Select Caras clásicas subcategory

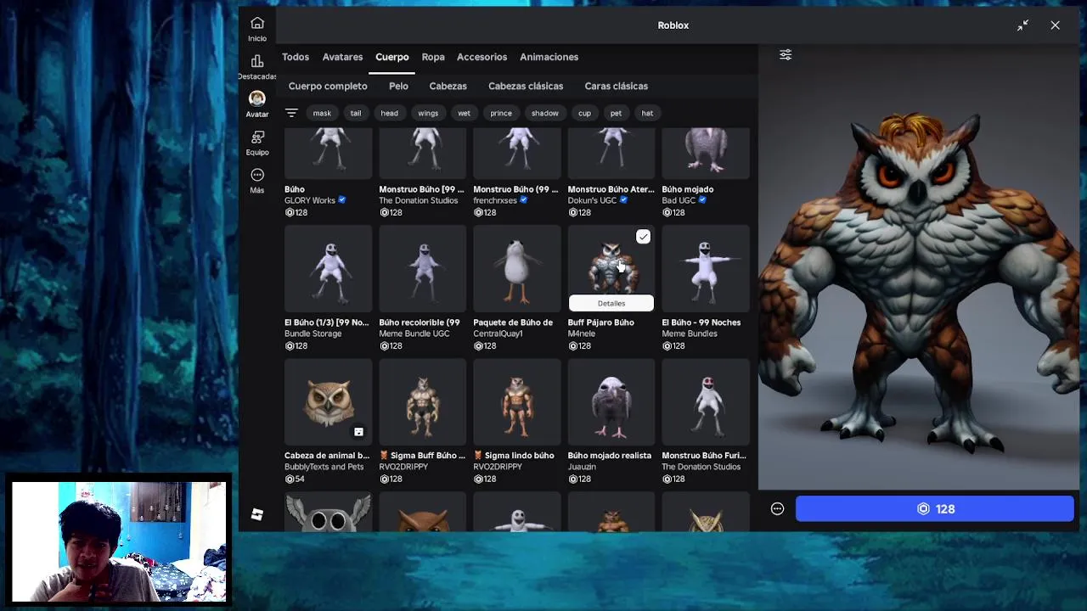tap(616, 86)
